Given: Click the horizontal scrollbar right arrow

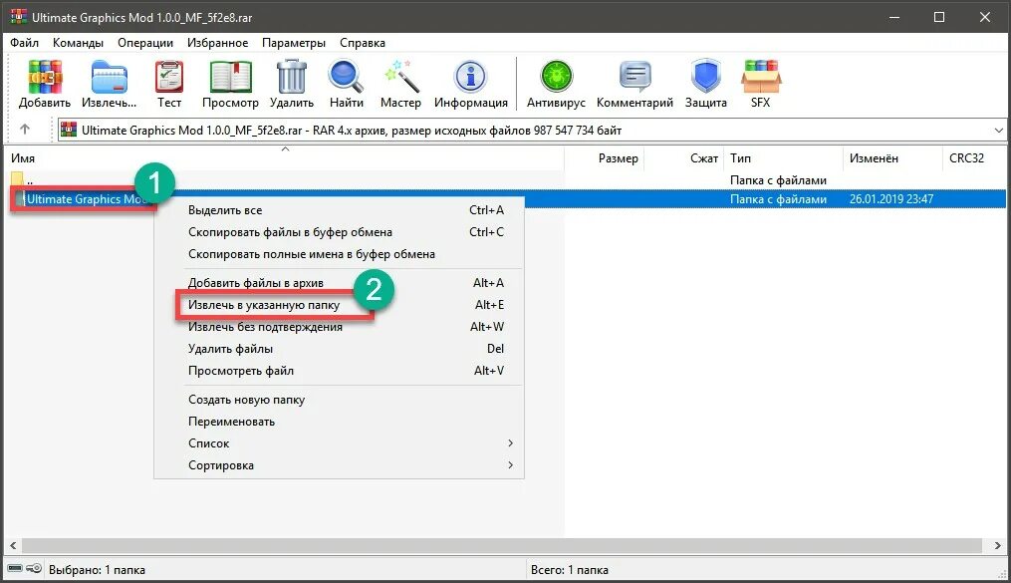Looking at the screenshot, I should (x=997, y=545).
